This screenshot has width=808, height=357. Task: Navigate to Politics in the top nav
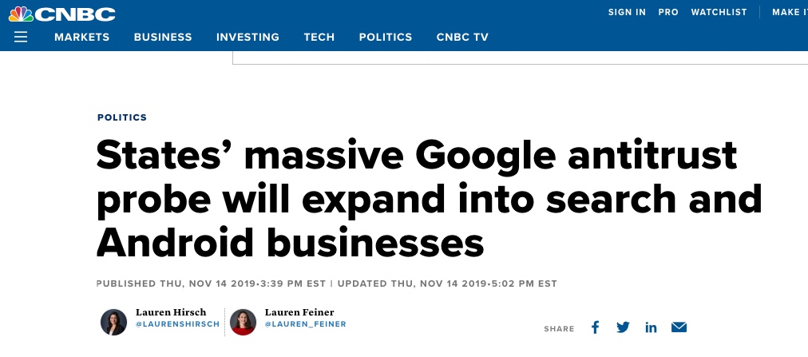point(386,37)
